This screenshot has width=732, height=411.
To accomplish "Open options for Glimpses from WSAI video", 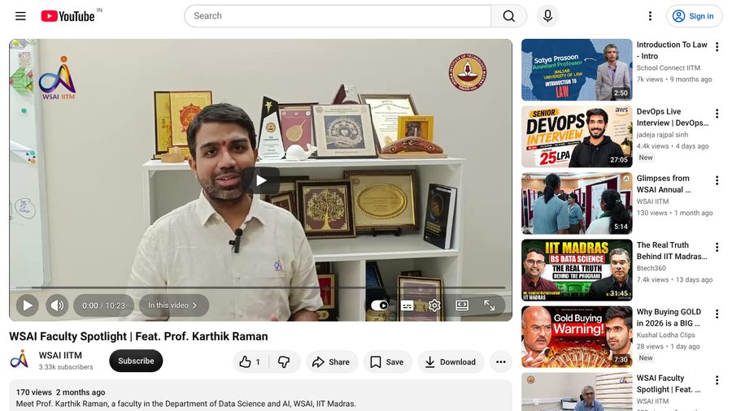I will pos(717,180).
